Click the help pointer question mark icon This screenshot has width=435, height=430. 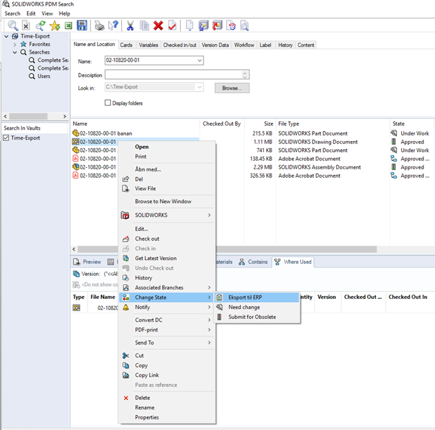113,26
